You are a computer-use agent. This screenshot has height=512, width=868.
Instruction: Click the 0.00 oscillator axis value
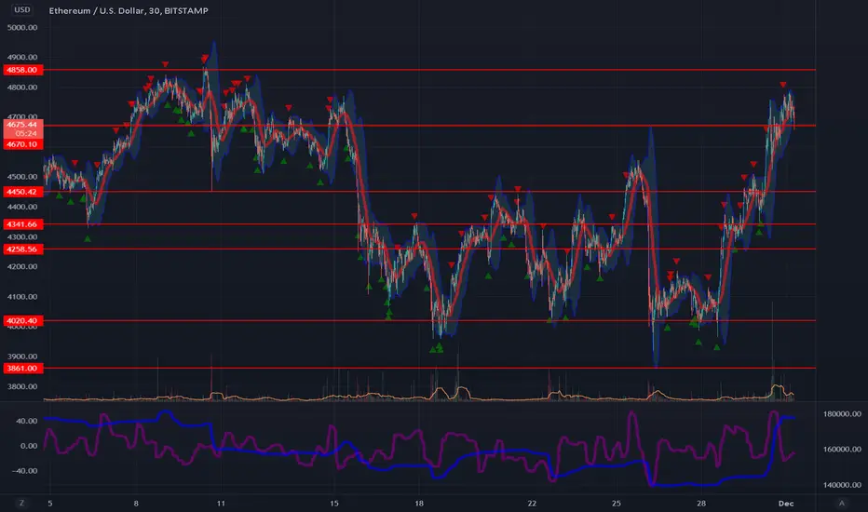point(29,446)
